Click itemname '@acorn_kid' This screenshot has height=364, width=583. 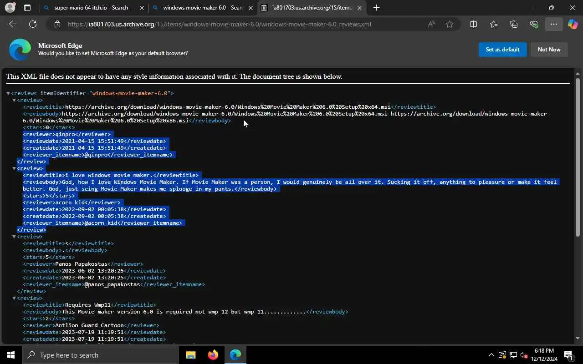[101, 223]
